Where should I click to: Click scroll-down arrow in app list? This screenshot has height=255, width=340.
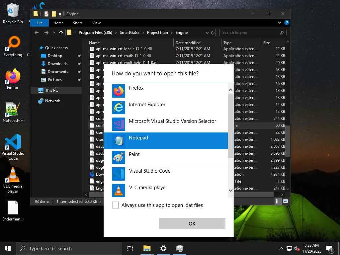point(230,190)
